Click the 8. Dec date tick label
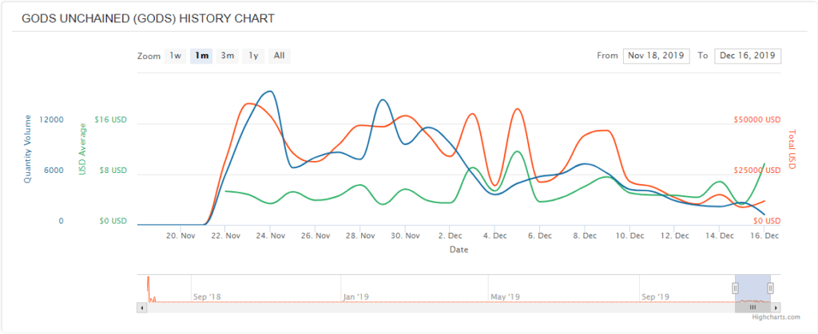 (585, 236)
